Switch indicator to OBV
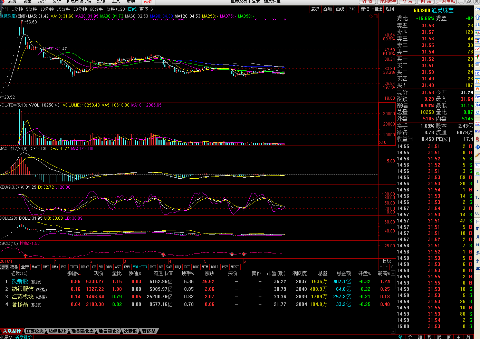This screenshot has height=339, width=480. [x=109, y=267]
